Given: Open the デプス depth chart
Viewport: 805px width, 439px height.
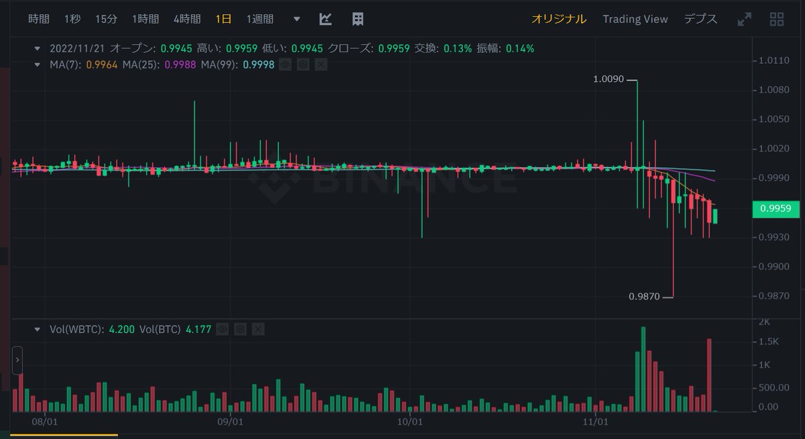Looking at the screenshot, I should [x=700, y=19].
